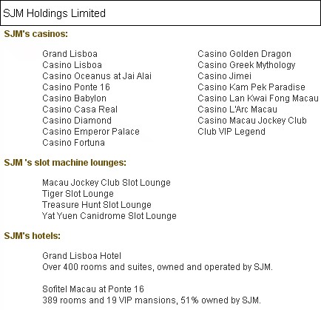
Task: Select Casino Ponte 16 in the list
Action: [76, 87]
